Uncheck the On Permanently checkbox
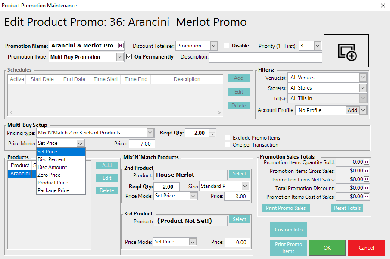The image size is (390, 259). click(130, 57)
